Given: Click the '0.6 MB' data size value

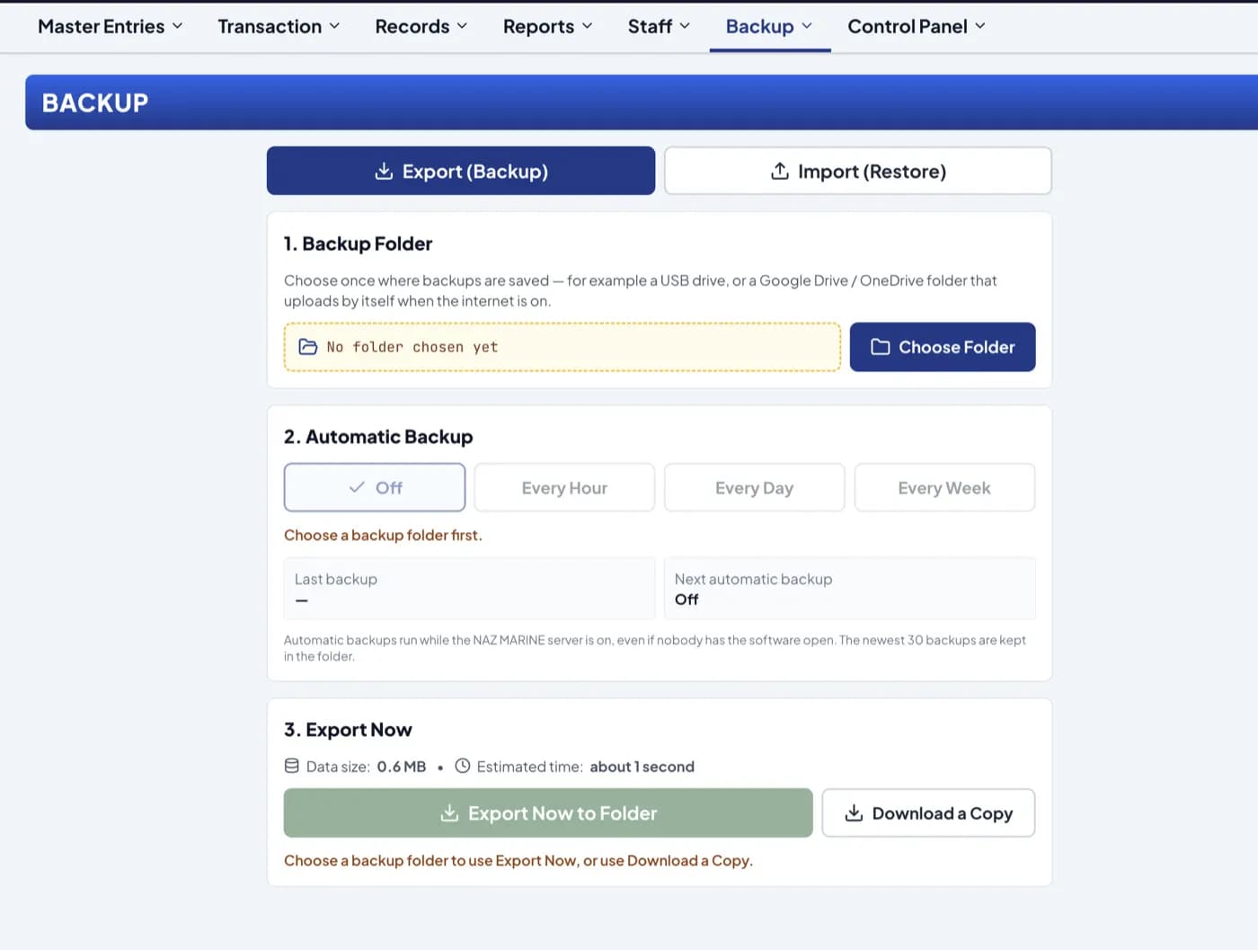Looking at the screenshot, I should point(402,767).
